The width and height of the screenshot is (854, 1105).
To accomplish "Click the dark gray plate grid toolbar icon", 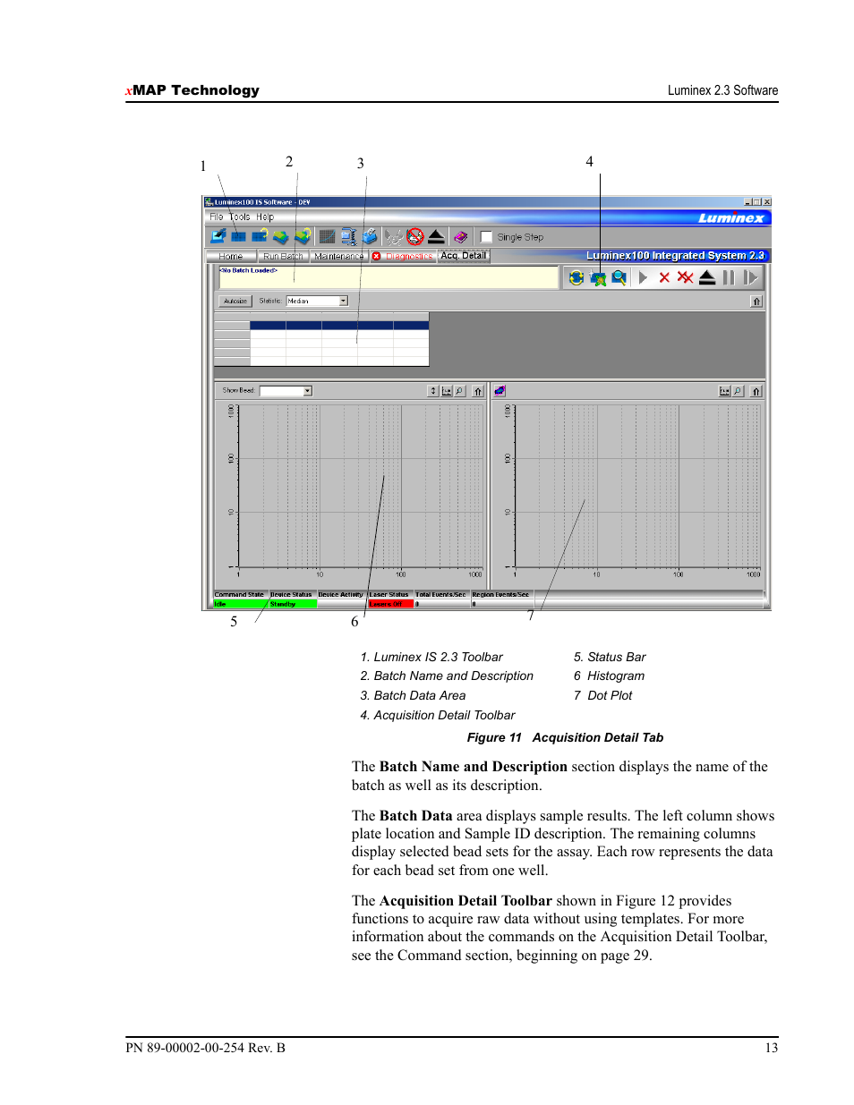I will [x=327, y=236].
